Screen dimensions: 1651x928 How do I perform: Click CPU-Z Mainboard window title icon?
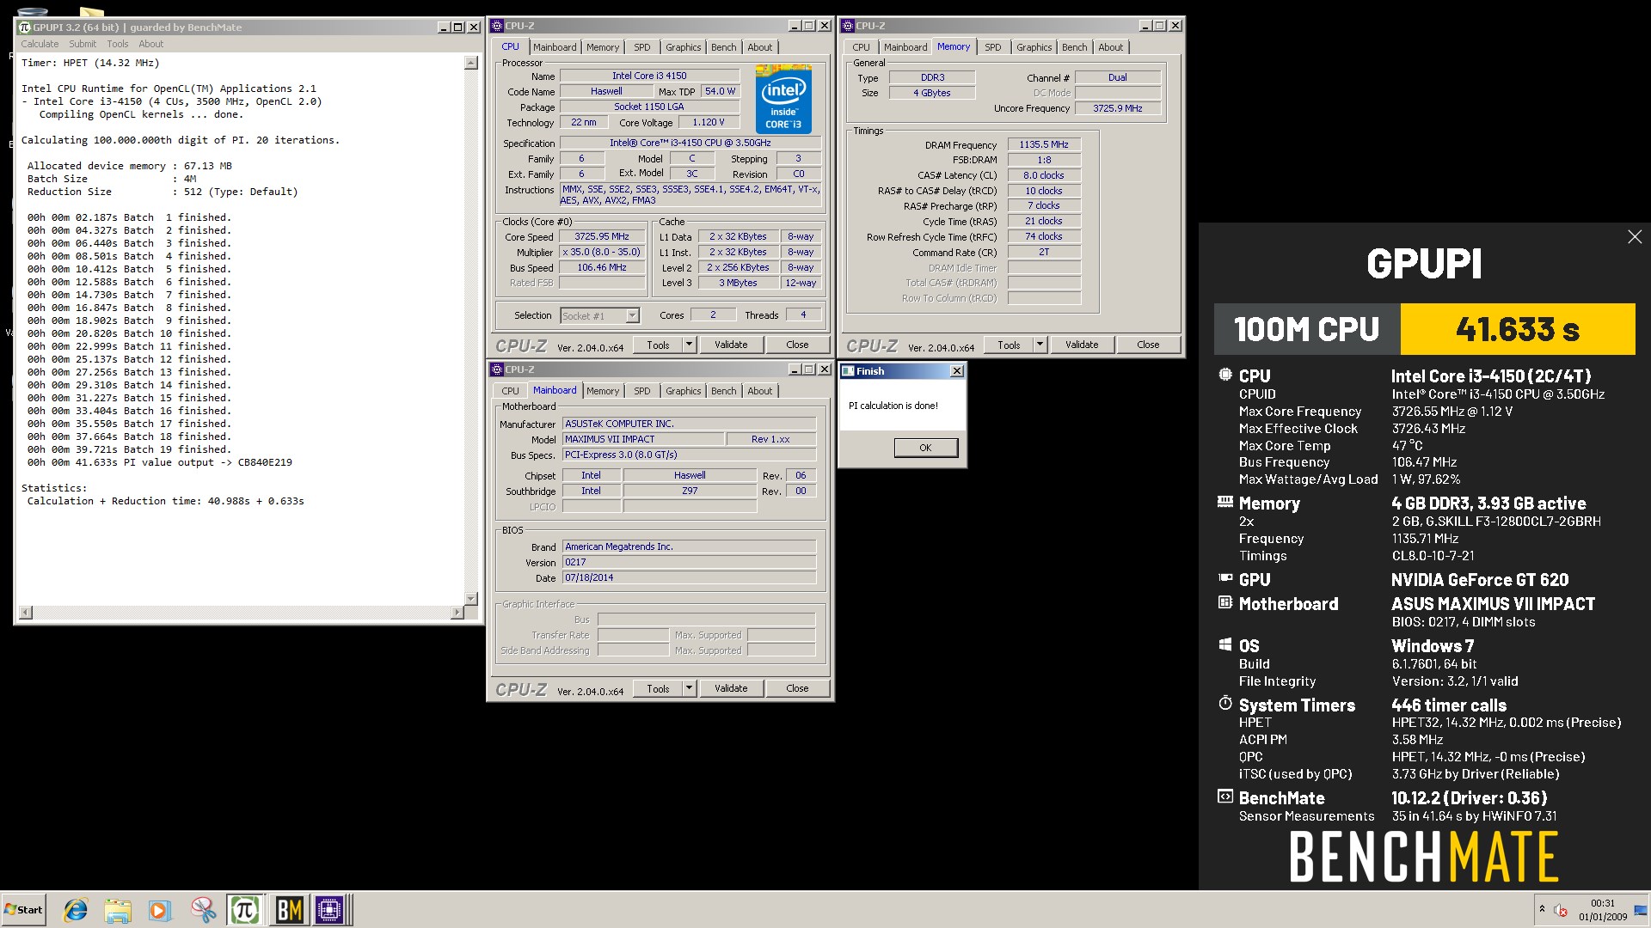point(496,369)
